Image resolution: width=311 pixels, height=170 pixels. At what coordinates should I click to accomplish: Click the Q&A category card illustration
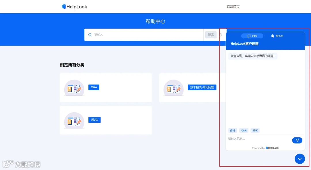pyautogui.click(x=74, y=87)
